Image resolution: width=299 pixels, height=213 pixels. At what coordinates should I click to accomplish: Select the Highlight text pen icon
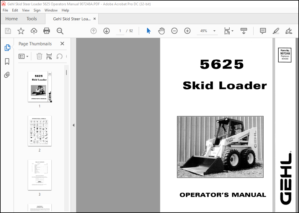[276, 31]
